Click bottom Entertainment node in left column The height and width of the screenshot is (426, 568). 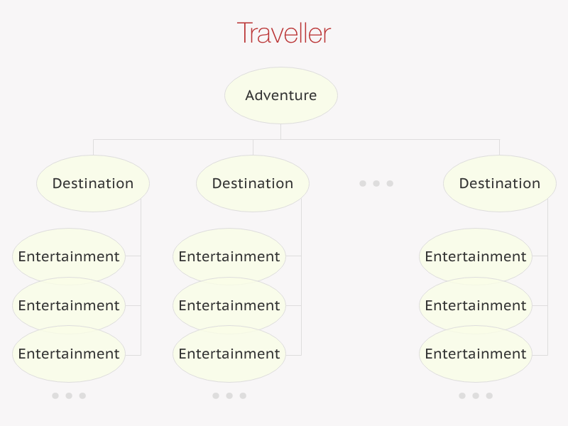point(69,354)
